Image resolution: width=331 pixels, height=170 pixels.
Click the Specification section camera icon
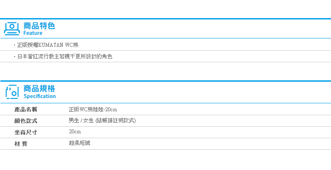(12, 92)
